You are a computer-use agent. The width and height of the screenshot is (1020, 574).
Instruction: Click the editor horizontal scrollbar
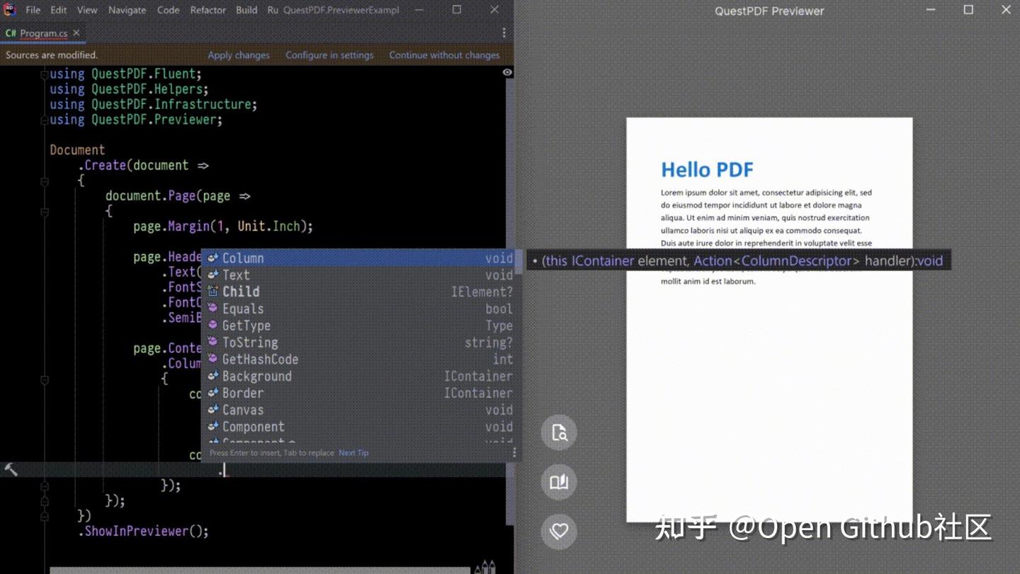(260, 570)
